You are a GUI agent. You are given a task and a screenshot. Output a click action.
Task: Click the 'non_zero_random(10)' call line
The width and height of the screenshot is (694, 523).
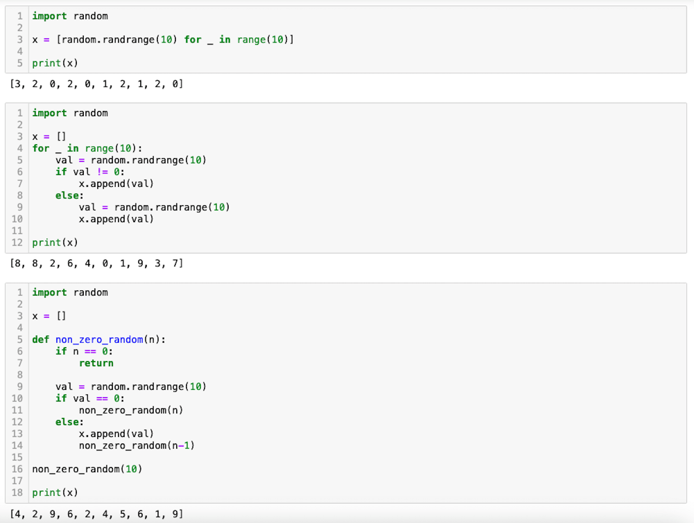pyautogui.click(x=87, y=469)
